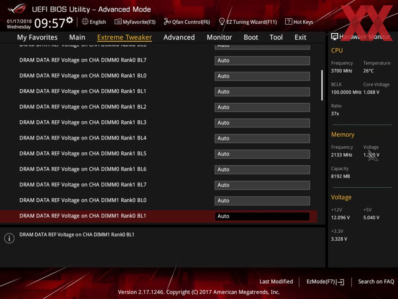This screenshot has height=299, width=398.
Task: Click CPU temperature value 26°C
Action: (368, 71)
